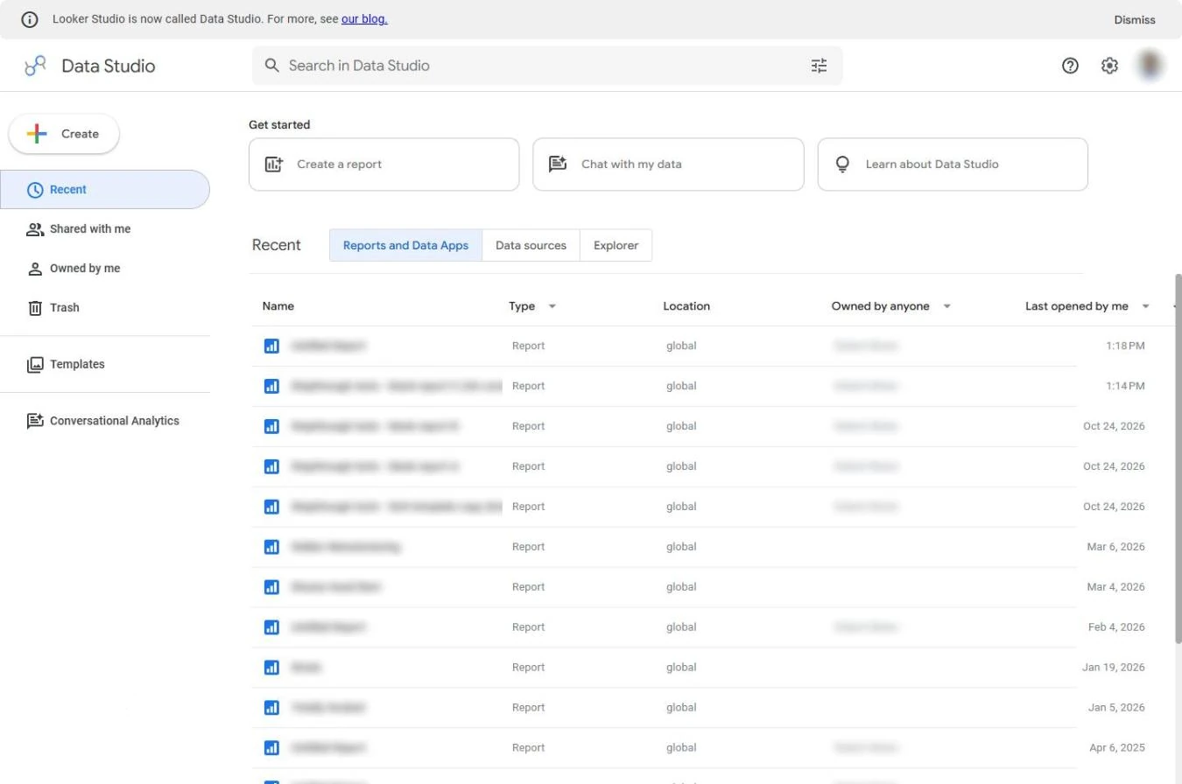Viewport: 1182px width, 784px height.
Task: Open the settings gear icon
Action: pos(1109,66)
